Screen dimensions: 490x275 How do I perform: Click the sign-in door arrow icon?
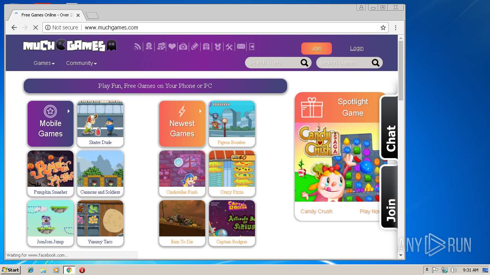click(252, 47)
